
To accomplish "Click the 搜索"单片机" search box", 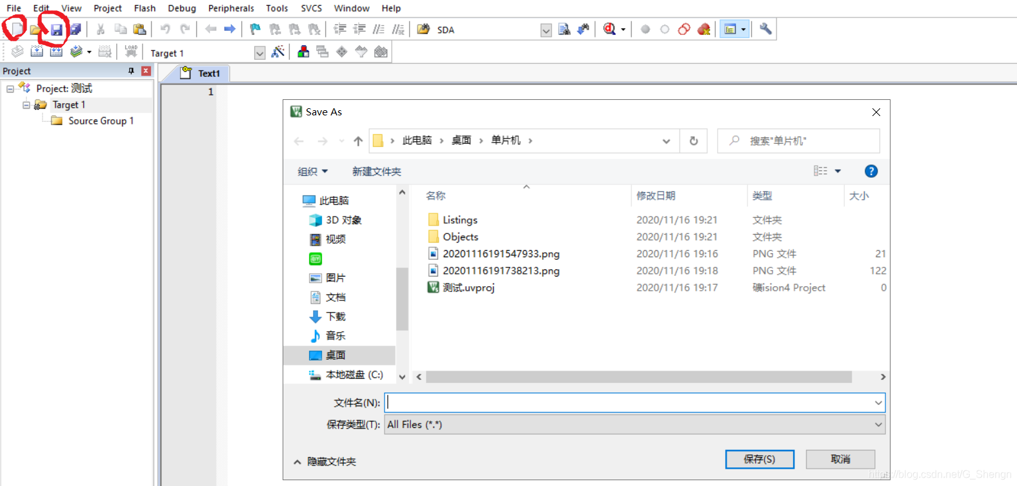I will tap(798, 141).
